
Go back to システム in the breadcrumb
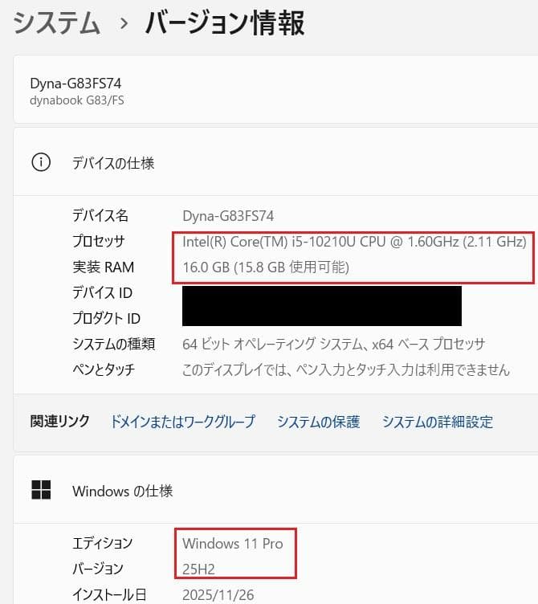[57, 23]
